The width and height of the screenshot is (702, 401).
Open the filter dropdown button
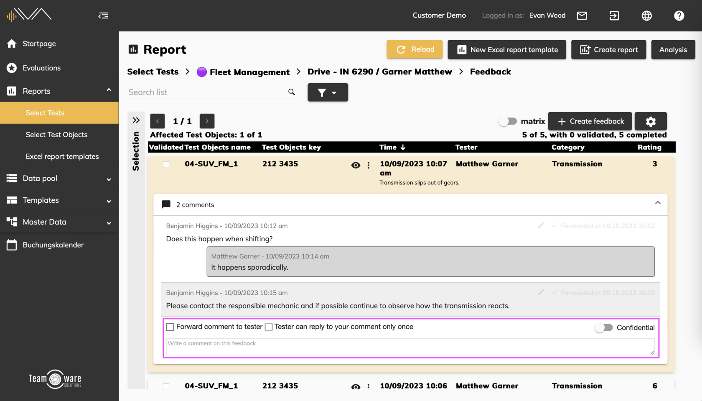point(328,92)
